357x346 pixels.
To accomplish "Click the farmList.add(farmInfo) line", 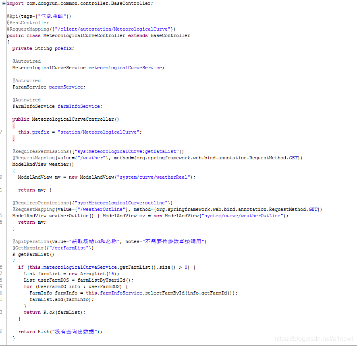I will click(x=62, y=299).
